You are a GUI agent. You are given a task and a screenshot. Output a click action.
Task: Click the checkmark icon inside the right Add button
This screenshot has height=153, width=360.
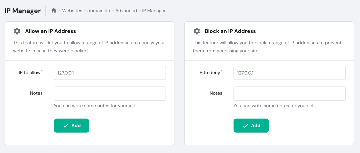click(x=246, y=126)
